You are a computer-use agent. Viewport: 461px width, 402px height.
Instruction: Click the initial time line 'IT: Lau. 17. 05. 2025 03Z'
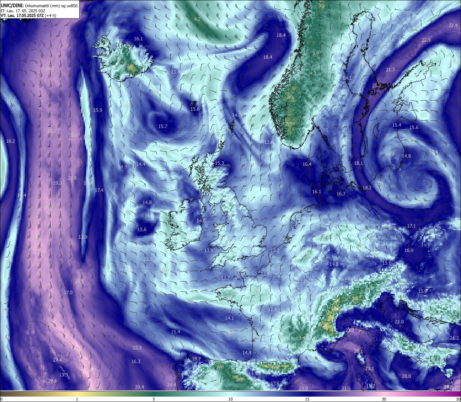(23, 11)
